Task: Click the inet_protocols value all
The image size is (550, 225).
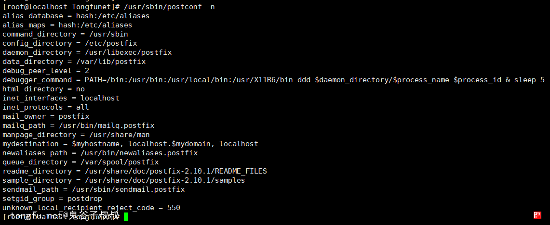Action: coord(83,107)
